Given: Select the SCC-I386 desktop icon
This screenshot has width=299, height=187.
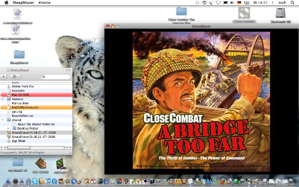Looking at the screenshot, I should pos(41,163).
